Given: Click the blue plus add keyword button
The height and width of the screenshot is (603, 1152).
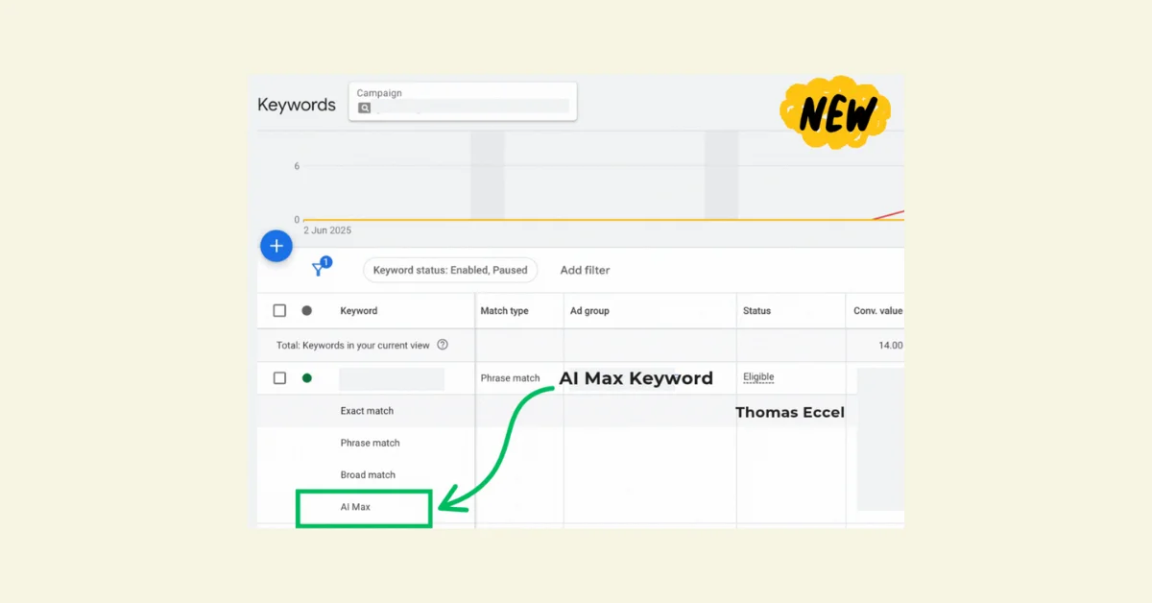Looking at the screenshot, I should (x=276, y=246).
